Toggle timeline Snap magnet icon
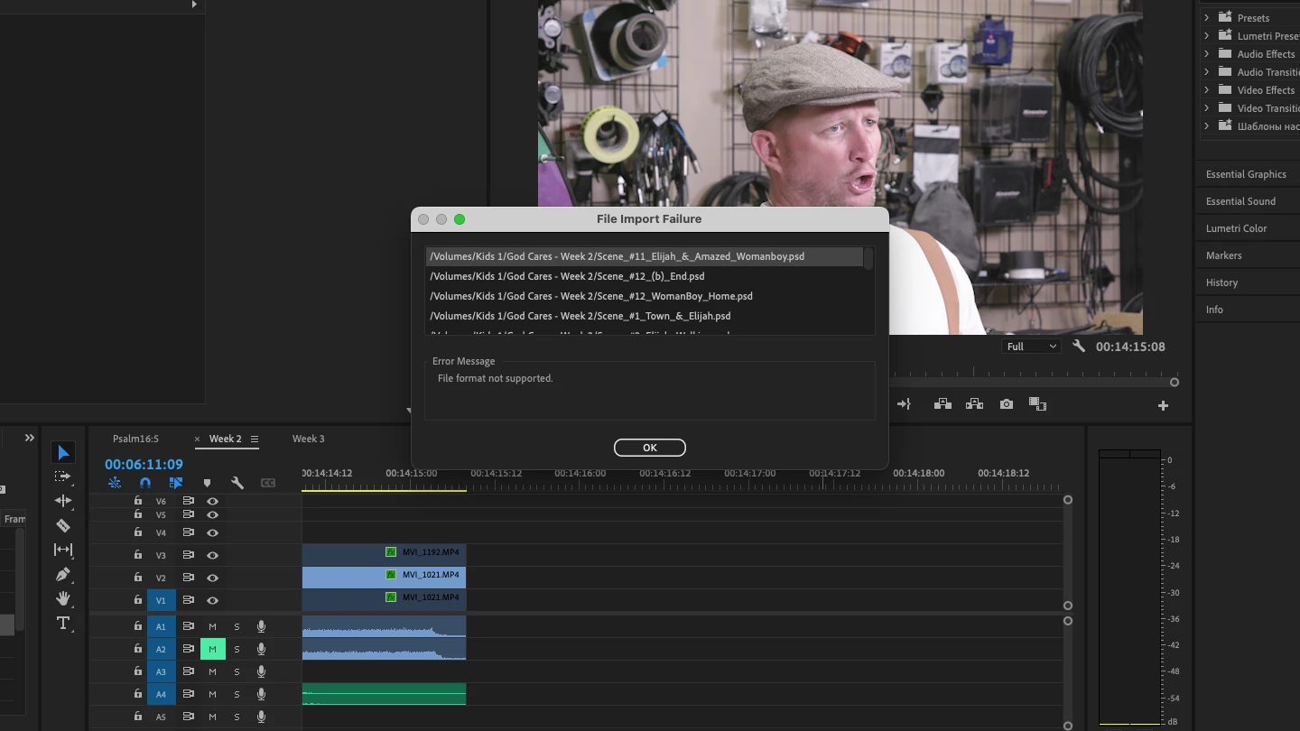The image size is (1300, 731). (145, 483)
